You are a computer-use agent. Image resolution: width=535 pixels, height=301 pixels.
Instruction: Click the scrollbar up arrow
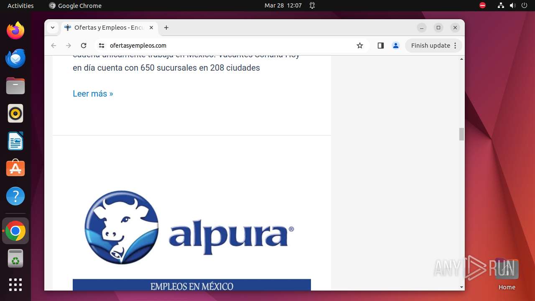click(461, 59)
